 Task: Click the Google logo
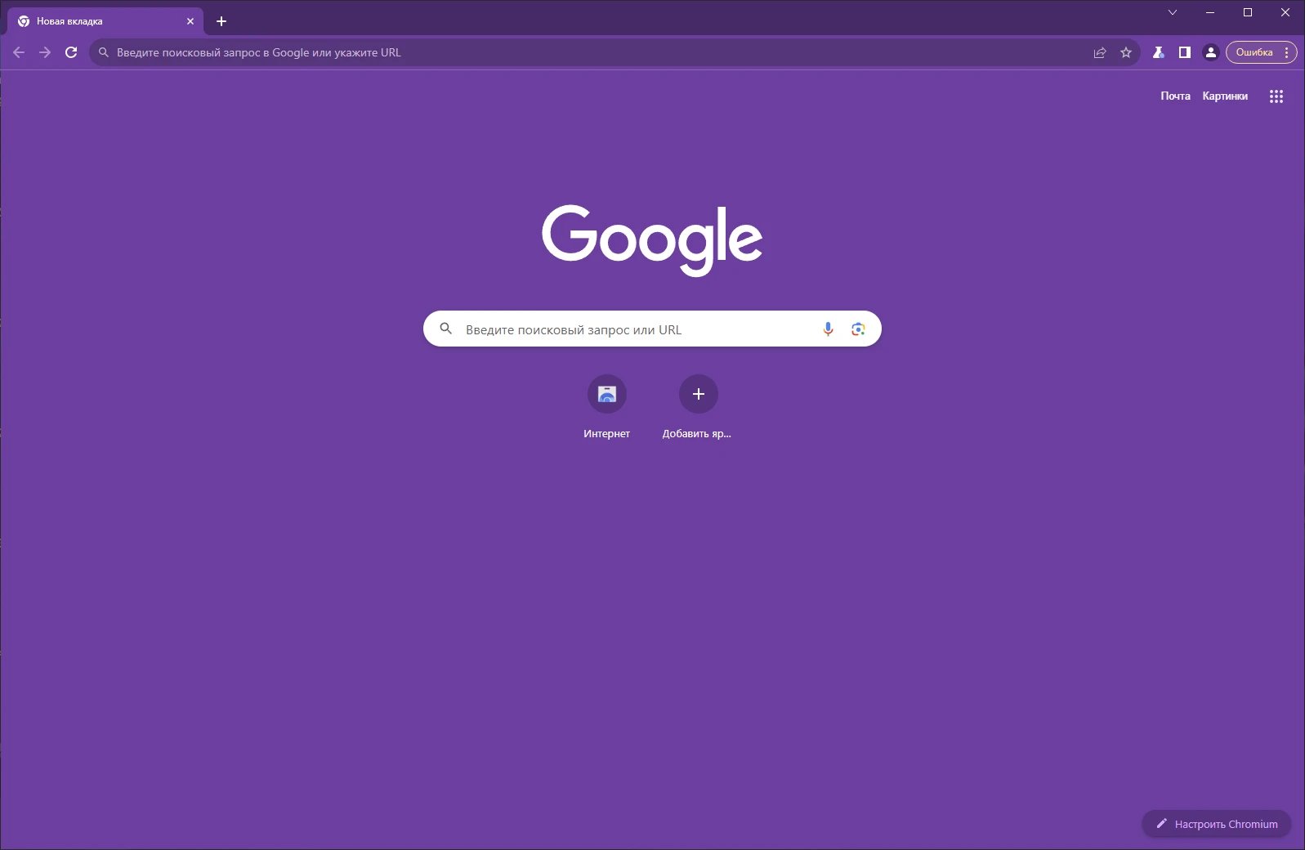pos(652,239)
